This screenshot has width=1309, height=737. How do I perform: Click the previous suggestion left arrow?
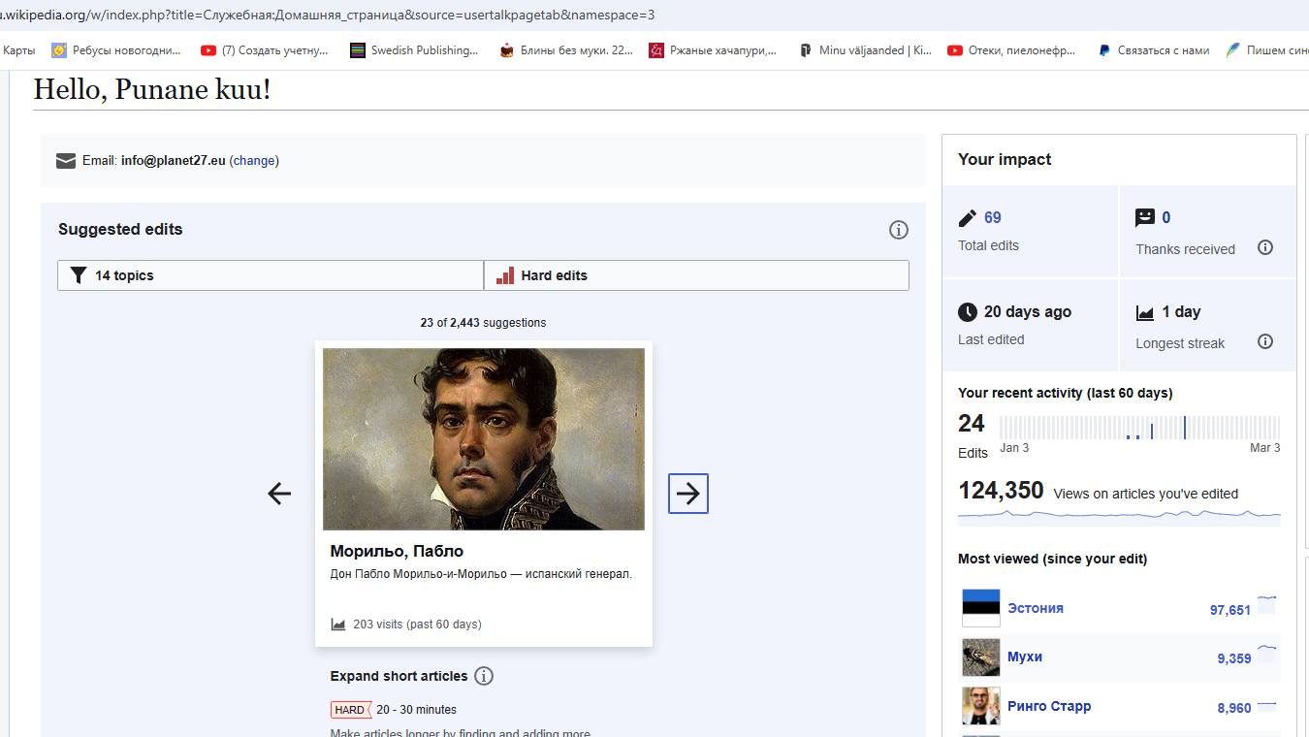point(279,494)
